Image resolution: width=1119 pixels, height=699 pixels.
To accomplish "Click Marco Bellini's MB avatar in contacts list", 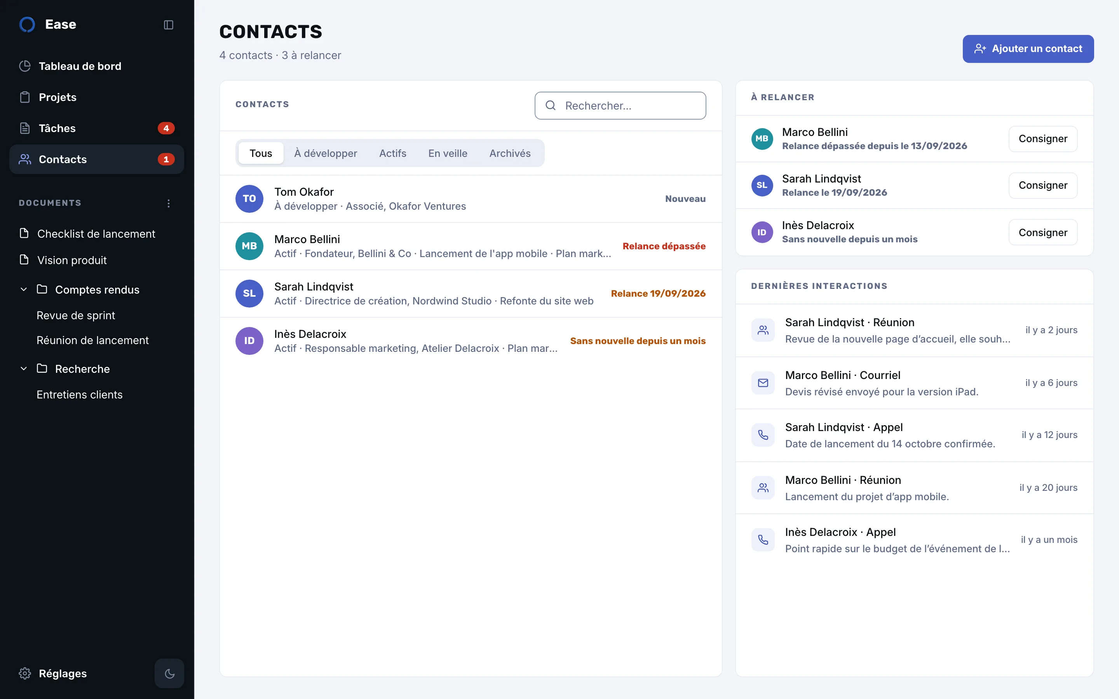I will [249, 246].
